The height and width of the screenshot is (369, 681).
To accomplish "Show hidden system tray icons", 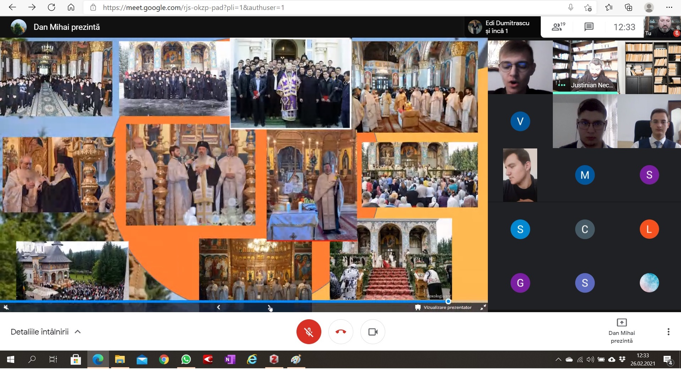I will click(558, 359).
